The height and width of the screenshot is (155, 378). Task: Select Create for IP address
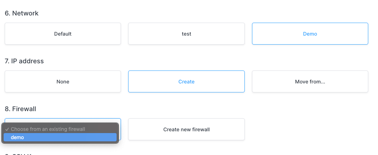[x=186, y=82]
